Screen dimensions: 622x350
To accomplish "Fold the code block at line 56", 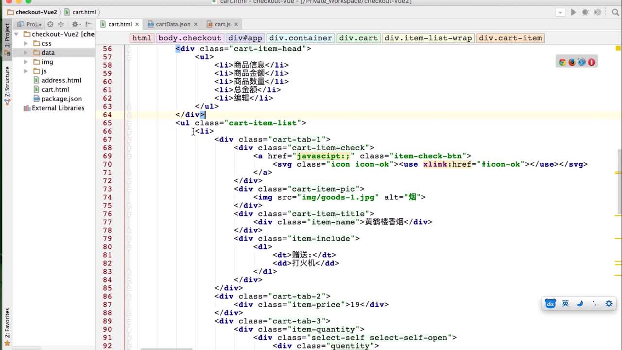I will point(129,49).
